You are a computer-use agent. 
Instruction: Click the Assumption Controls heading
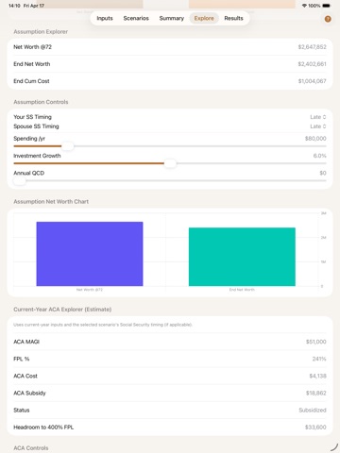coord(41,102)
